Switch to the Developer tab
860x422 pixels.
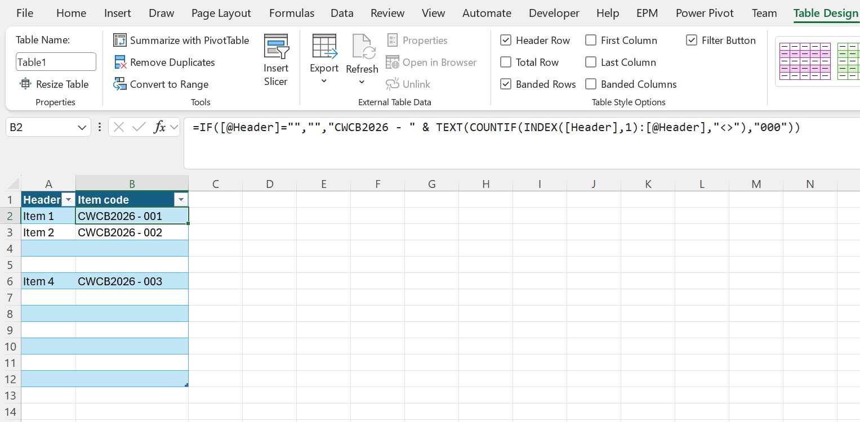tap(554, 13)
